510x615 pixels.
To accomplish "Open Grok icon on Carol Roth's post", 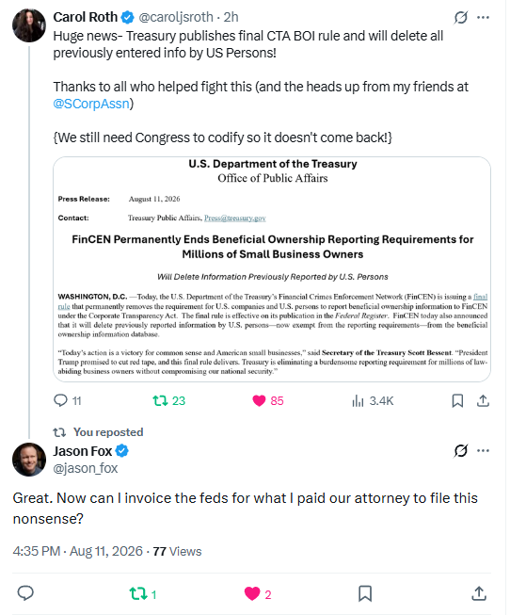I will click(461, 17).
